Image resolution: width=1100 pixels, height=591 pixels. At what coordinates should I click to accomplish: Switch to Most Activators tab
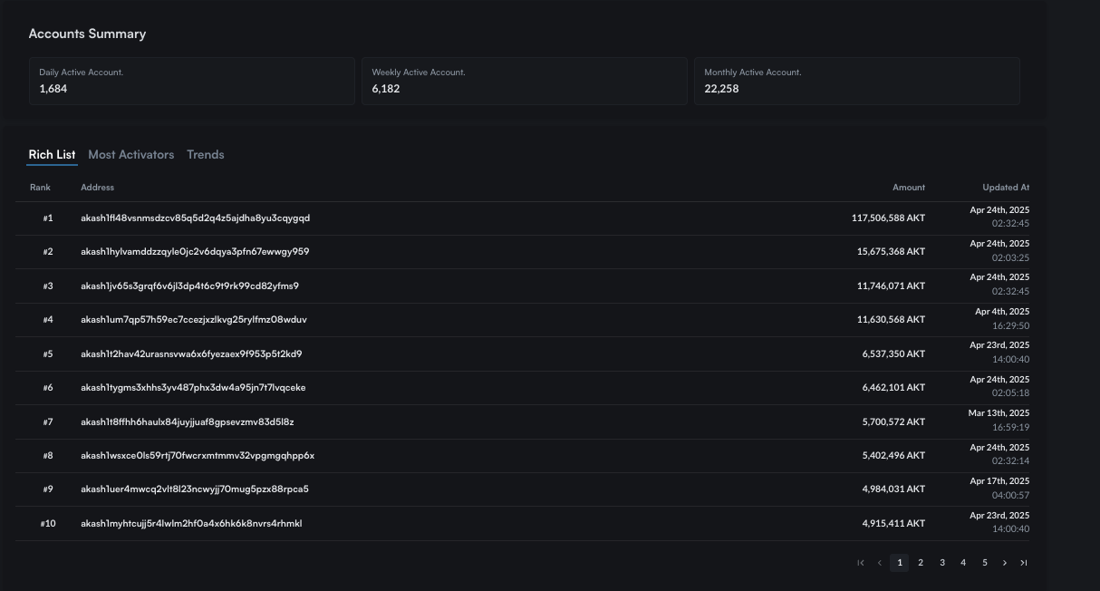[130, 155]
